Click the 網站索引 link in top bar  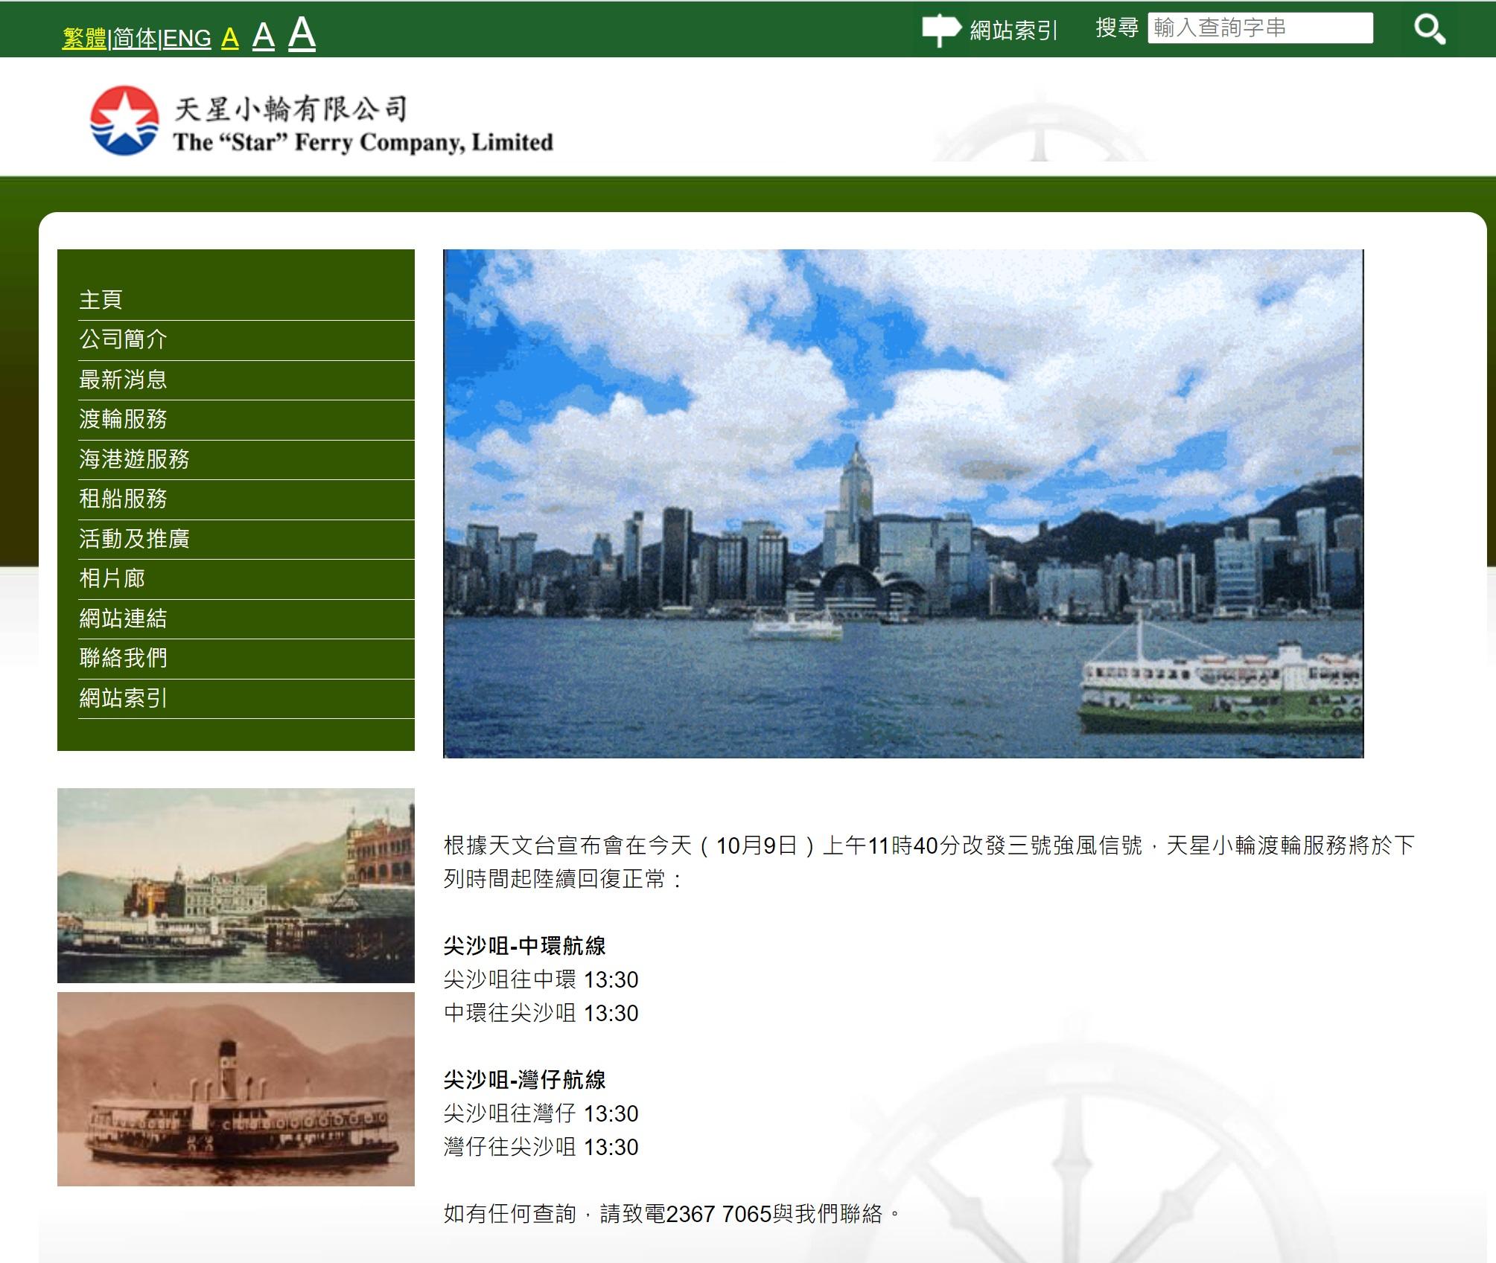coord(1013,30)
